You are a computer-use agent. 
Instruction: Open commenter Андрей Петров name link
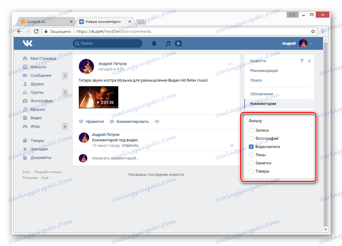coord(106,135)
